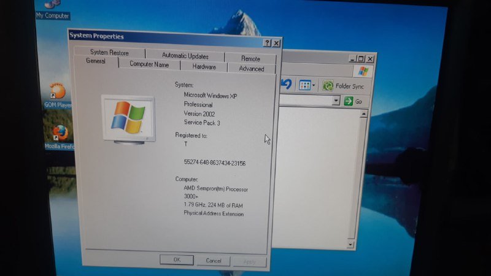Click the product ID 55274-648-8637434-23156 text
The height and width of the screenshot is (276, 491).
214,163
